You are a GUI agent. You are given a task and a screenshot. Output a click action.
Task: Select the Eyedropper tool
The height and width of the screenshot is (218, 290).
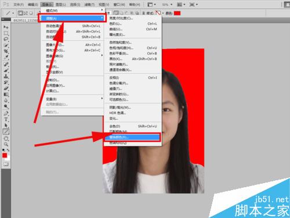coord(6,58)
